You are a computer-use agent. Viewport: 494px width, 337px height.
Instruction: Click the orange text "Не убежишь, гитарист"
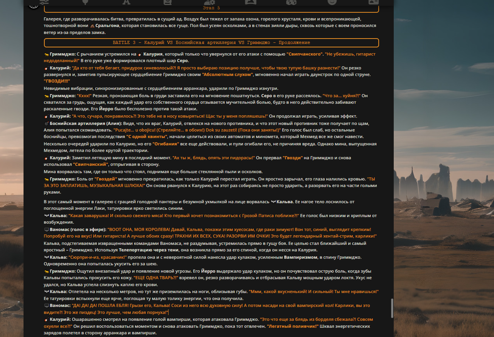point(350,54)
